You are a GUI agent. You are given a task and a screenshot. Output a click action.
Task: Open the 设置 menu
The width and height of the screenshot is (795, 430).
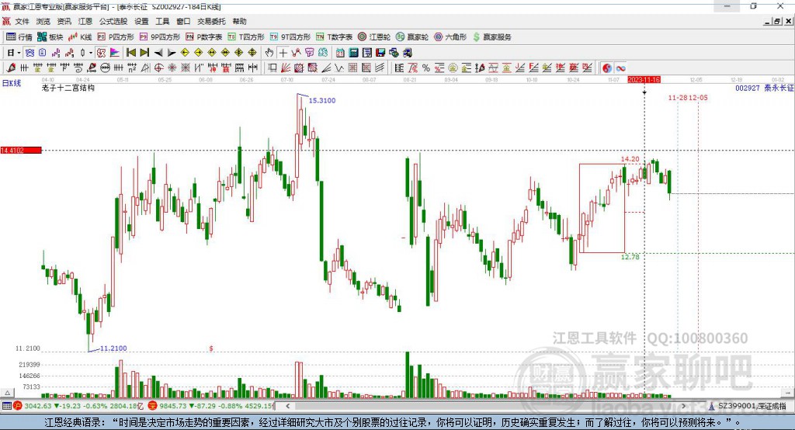point(141,21)
